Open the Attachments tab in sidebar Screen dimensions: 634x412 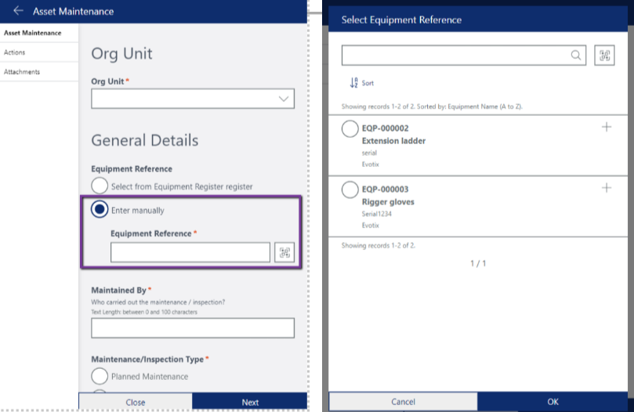(22, 72)
